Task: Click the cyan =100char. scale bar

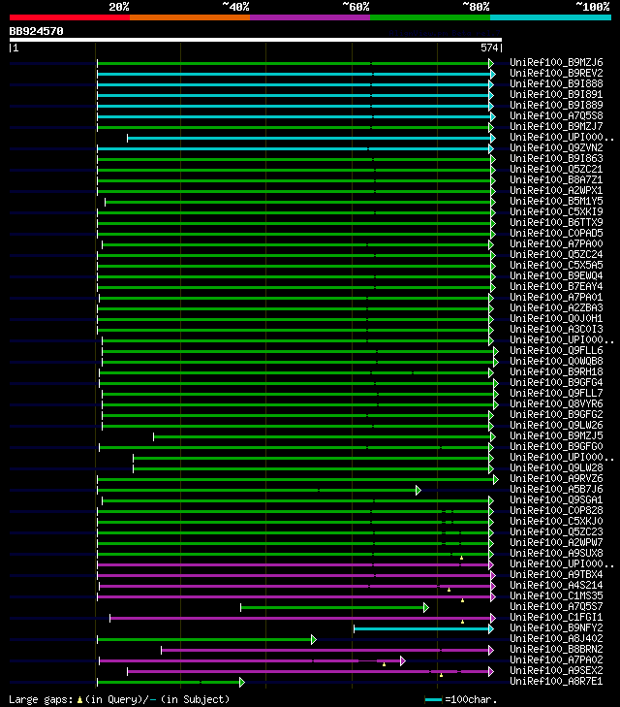Action: (x=433, y=700)
